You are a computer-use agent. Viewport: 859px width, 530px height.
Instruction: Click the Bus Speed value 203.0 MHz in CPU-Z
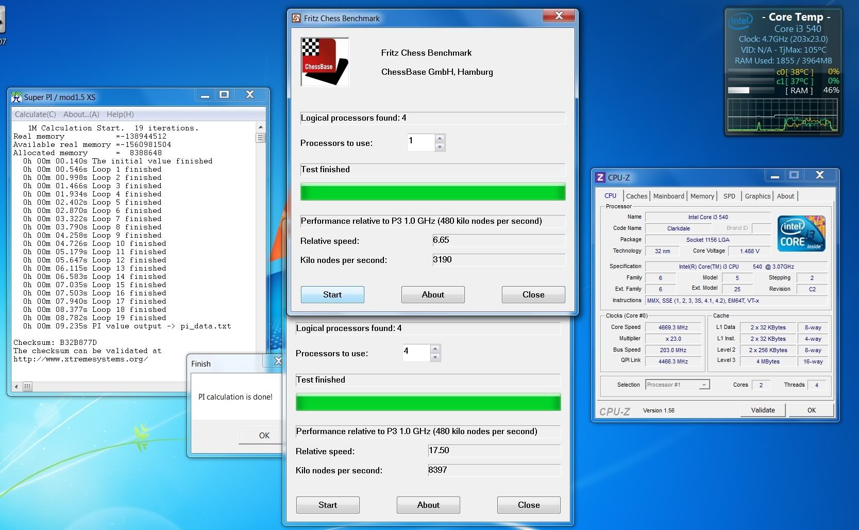(673, 350)
